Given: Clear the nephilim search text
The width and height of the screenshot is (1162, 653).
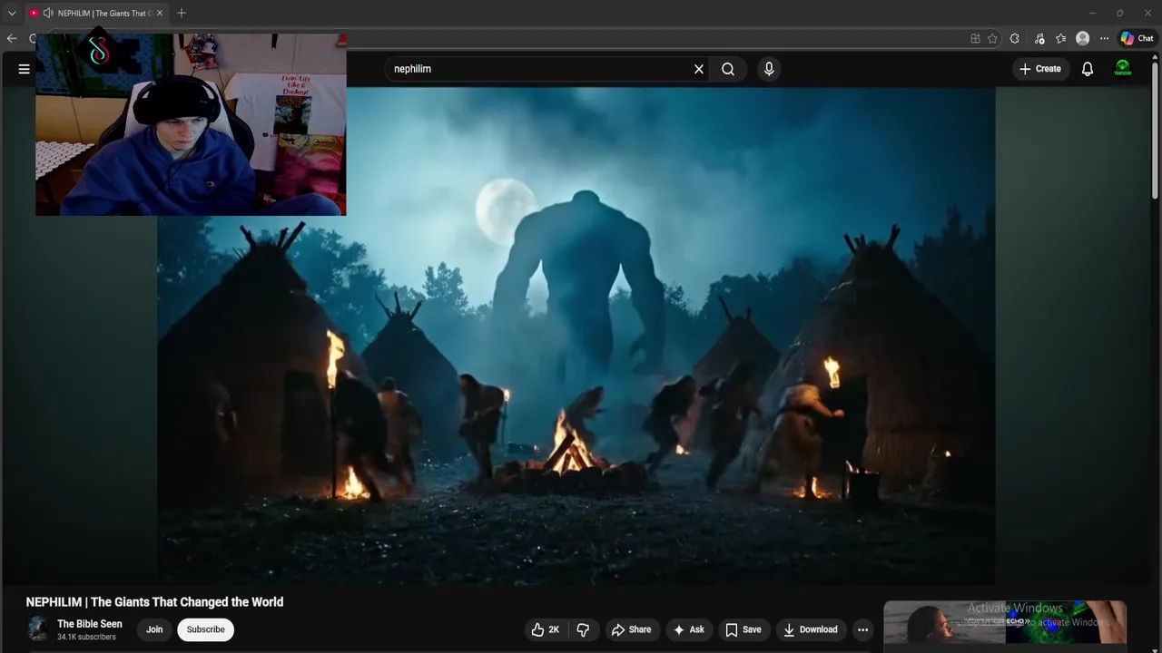Looking at the screenshot, I should click(699, 69).
